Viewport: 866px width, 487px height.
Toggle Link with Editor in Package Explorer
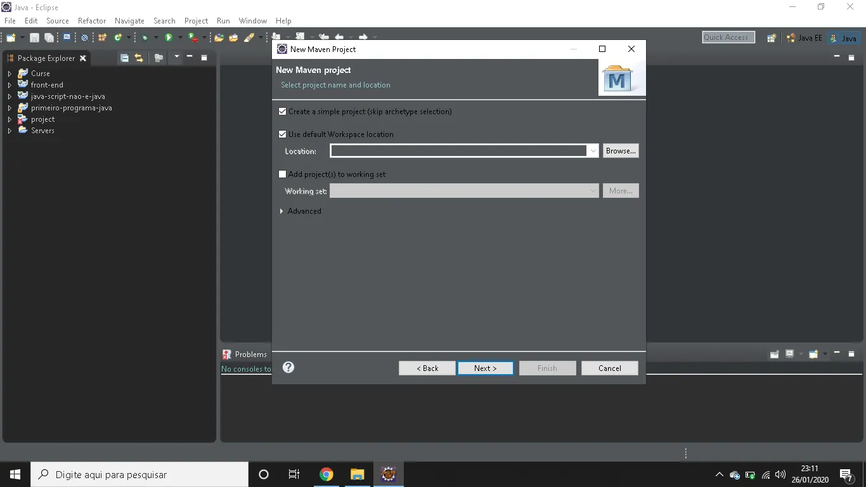coord(139,58)
